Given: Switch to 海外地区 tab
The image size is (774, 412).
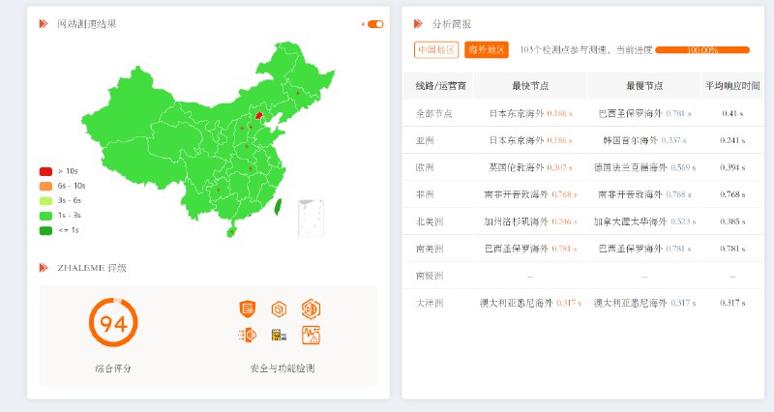Looking at the screenshot, I should tap(487, 50).
